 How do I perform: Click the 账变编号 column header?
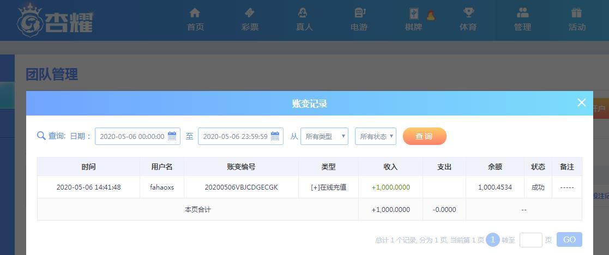coord(241,167)
